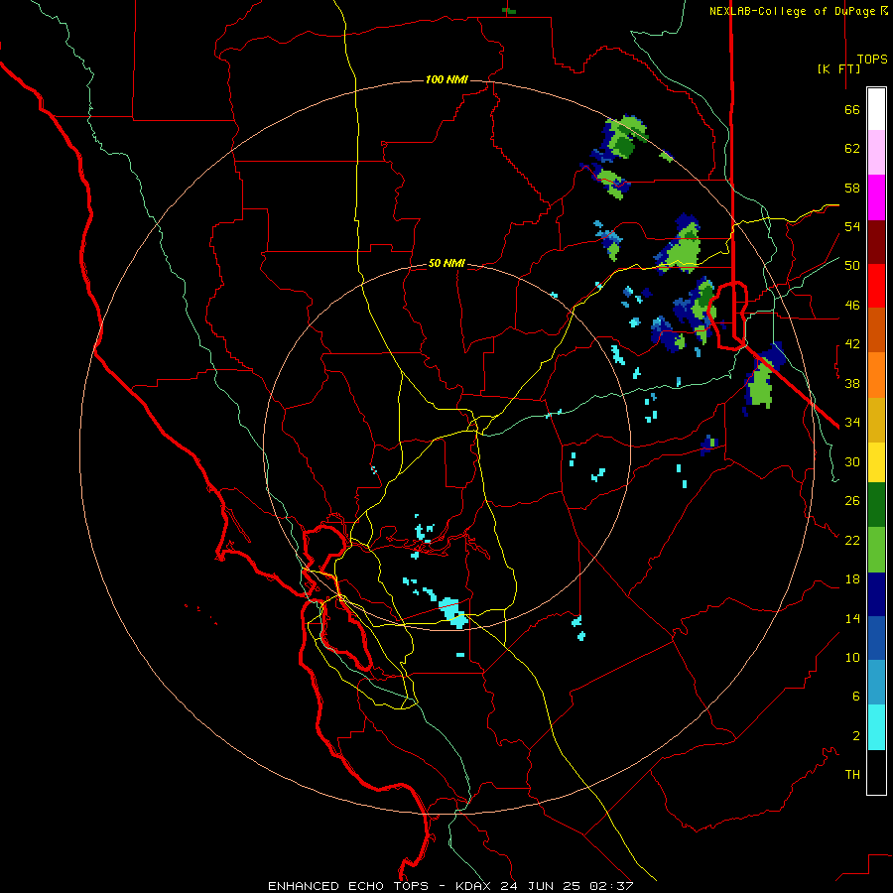The height and width of the screenshot is (893, 893).
Task: Select the legend value "58"
Action: point(852,188)
